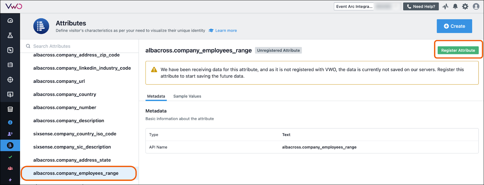Click the unregistered attribute warning message text

coord(312,73)
